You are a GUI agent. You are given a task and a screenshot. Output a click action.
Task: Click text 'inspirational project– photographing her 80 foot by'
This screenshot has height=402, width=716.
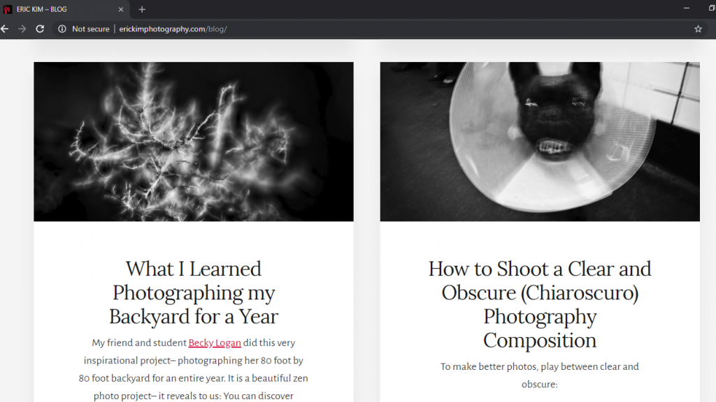coord(194,361)
